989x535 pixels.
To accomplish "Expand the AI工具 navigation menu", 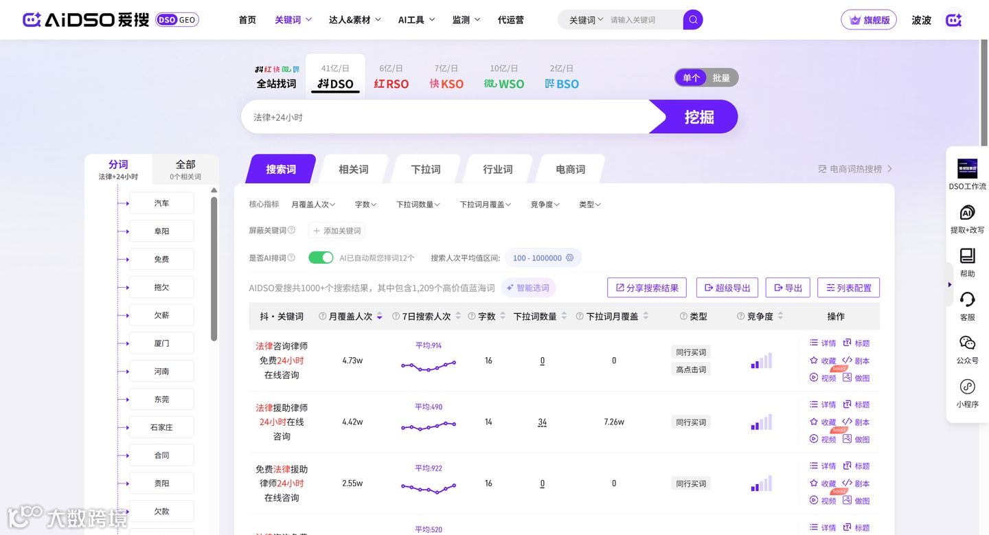I will pos(417,20).
